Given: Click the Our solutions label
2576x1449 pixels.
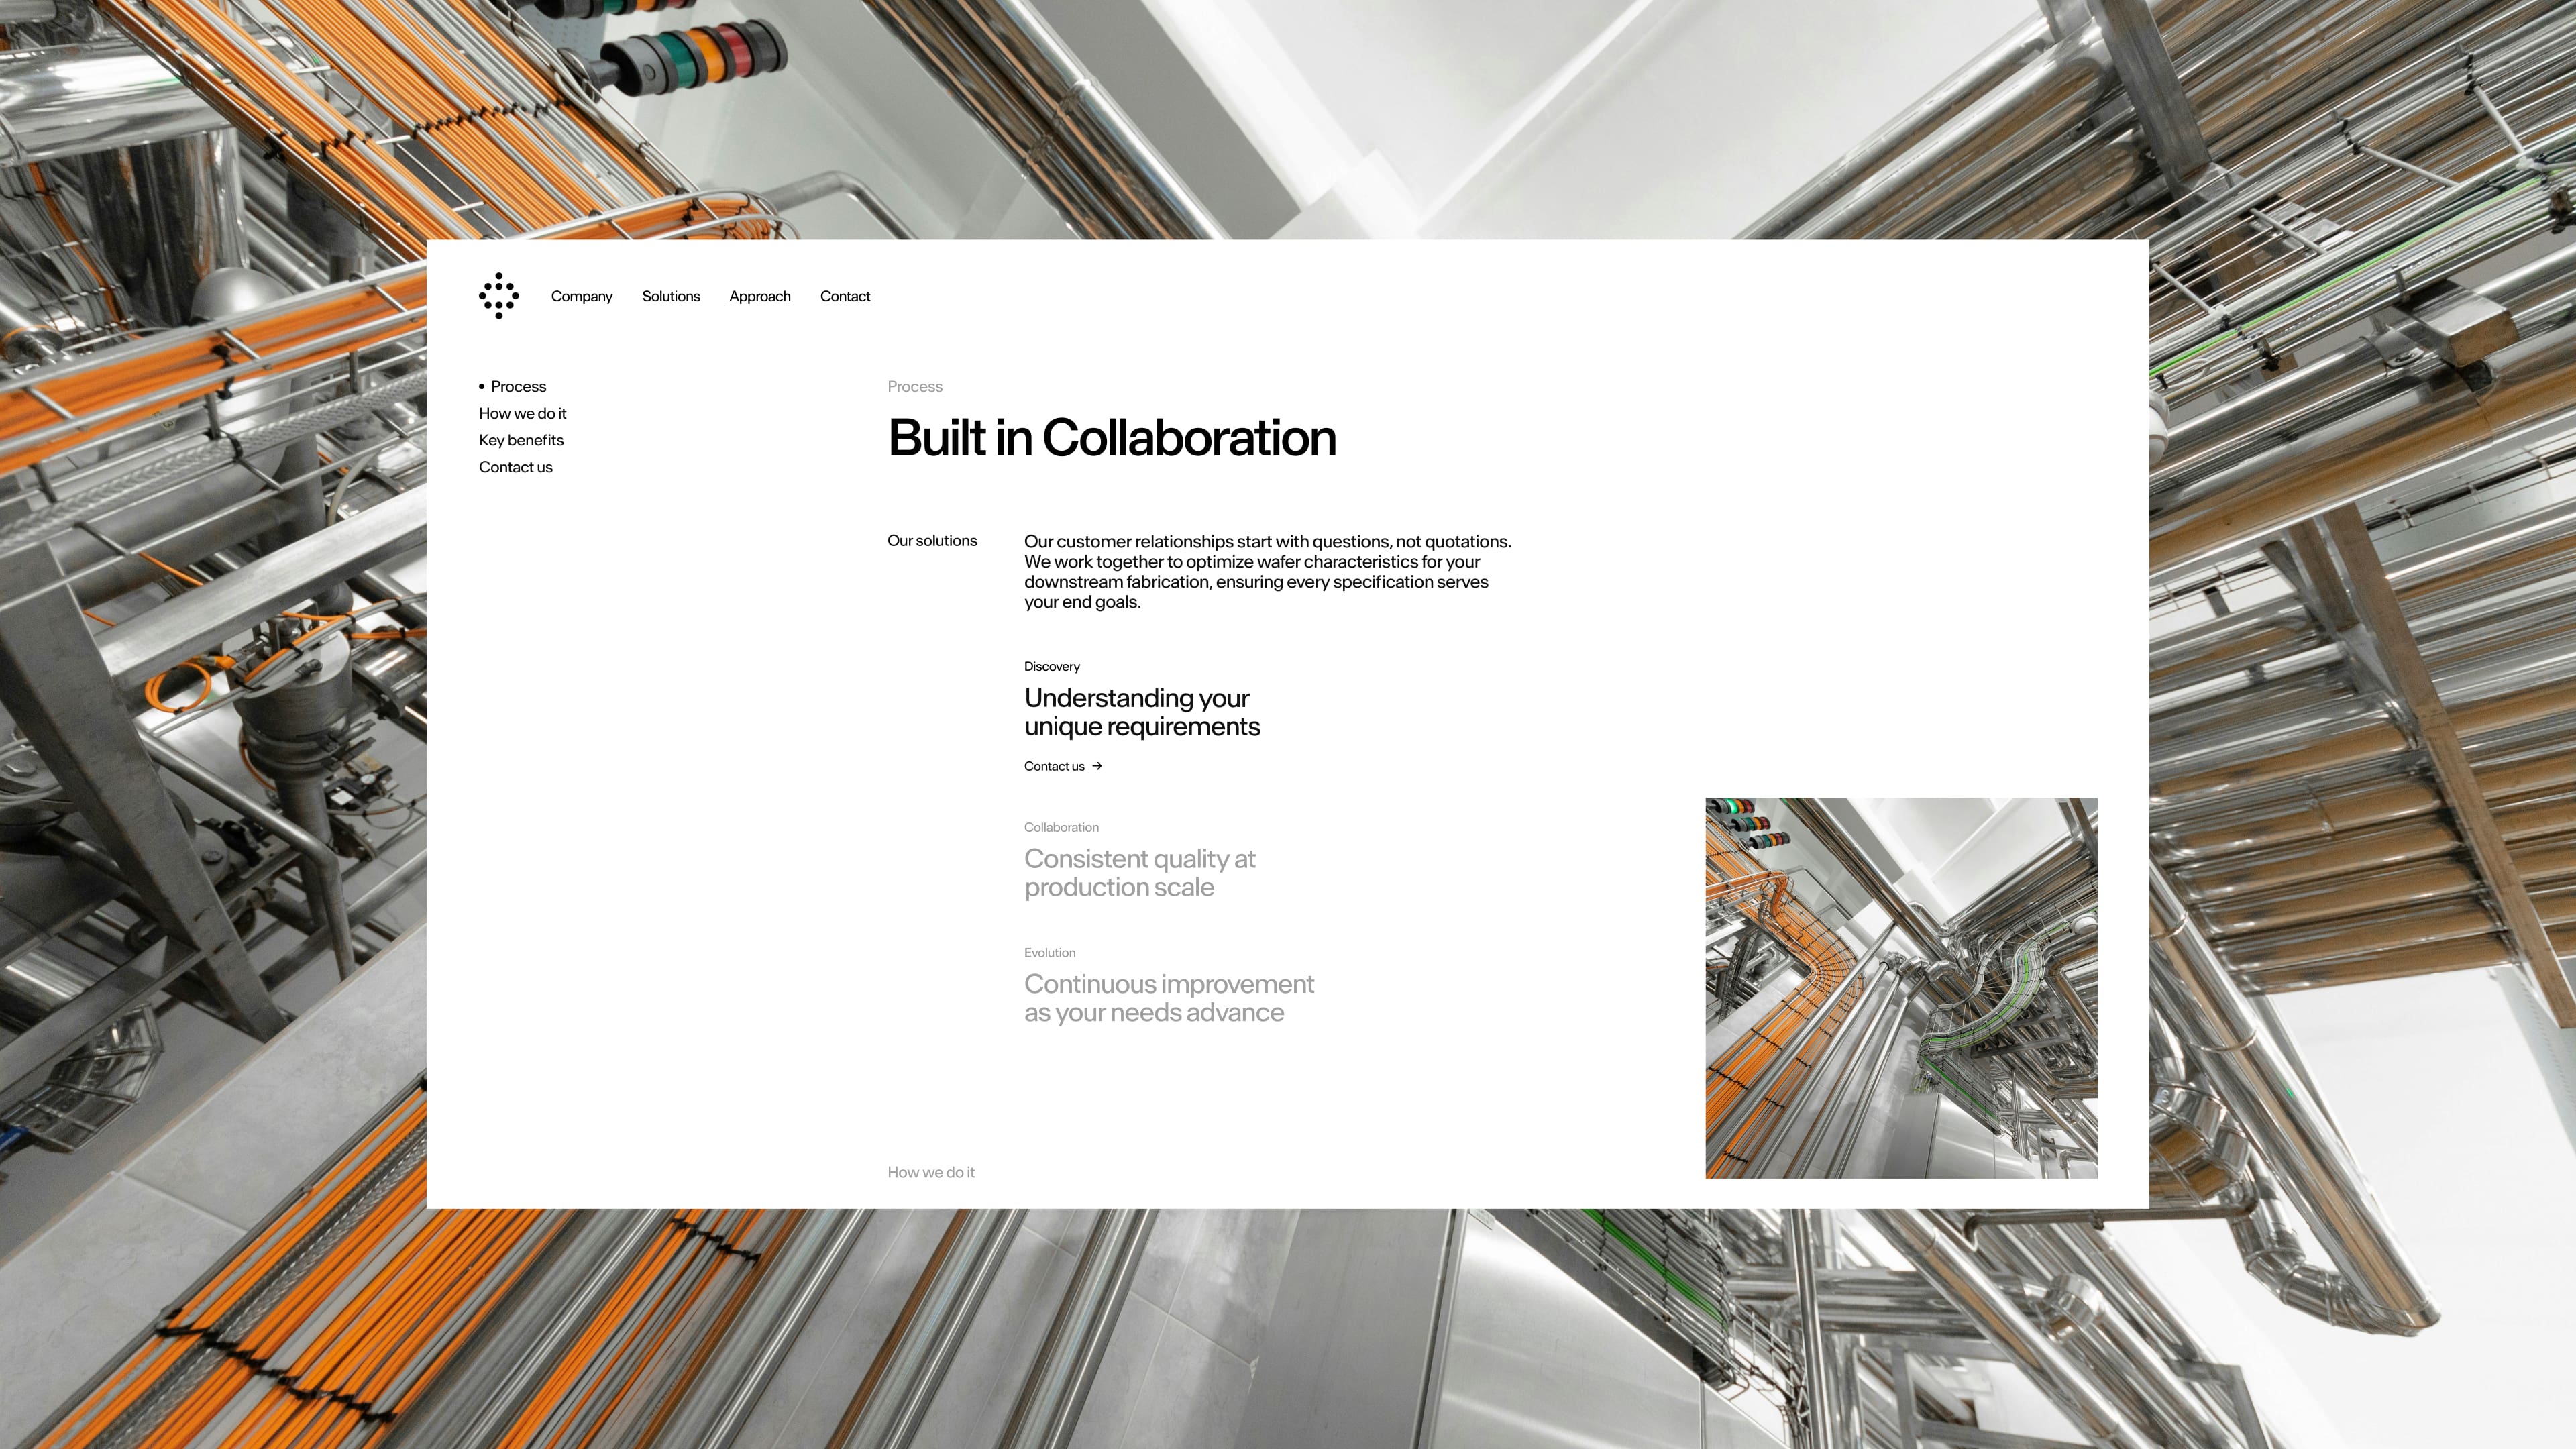Looking at the screenshot, I should (x=931, y=541).
